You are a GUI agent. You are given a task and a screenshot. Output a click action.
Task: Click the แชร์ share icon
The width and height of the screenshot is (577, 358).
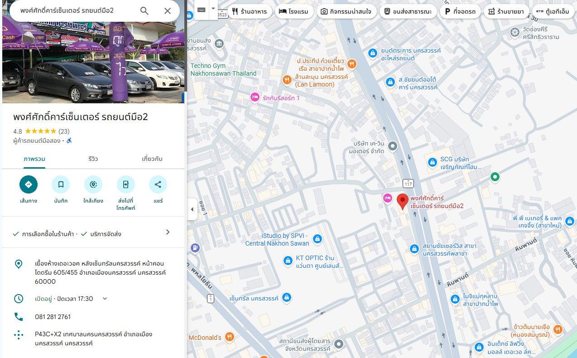pyautogui.click(x=158, y=184)
